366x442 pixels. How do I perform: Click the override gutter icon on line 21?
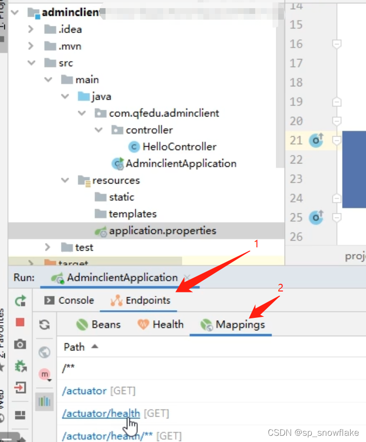[316, 140]
